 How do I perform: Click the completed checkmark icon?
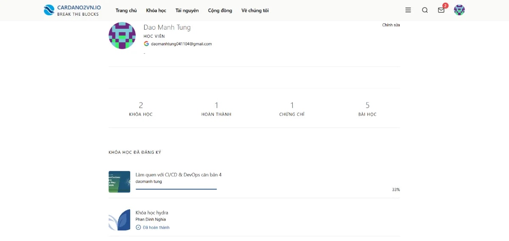(x=138, y=227)
